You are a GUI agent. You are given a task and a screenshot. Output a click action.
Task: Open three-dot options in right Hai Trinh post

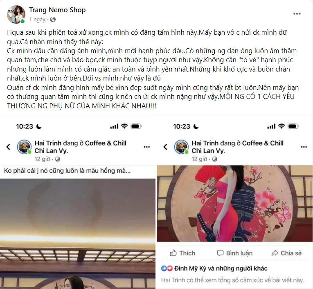(x=304, y=147)
